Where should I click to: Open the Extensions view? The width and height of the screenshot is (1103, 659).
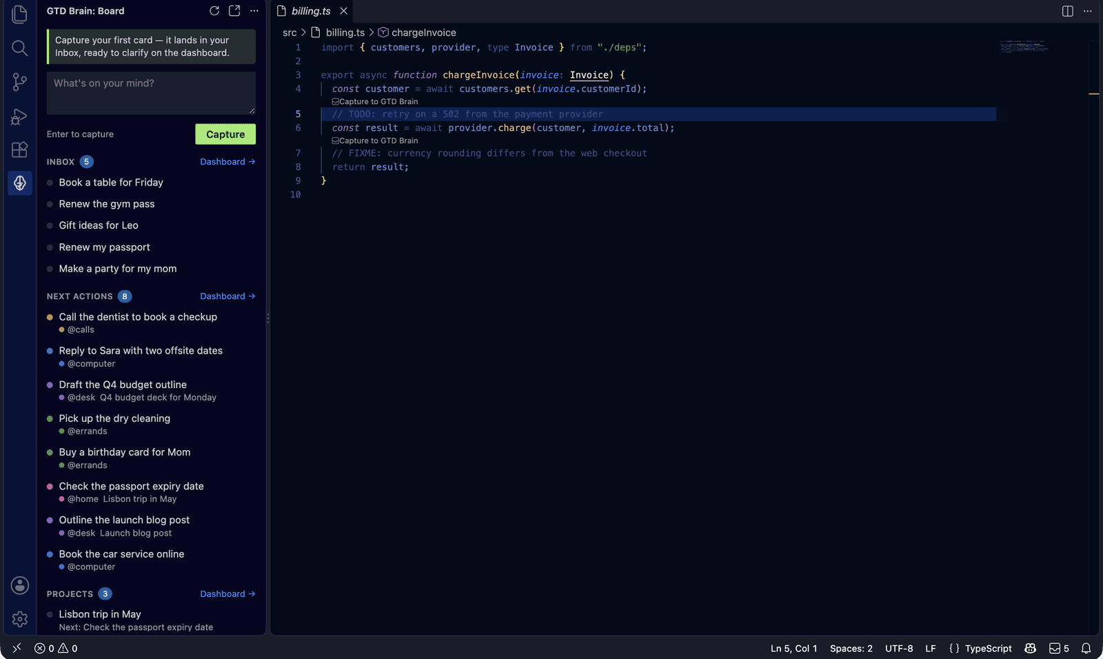(x=19, y=150)
